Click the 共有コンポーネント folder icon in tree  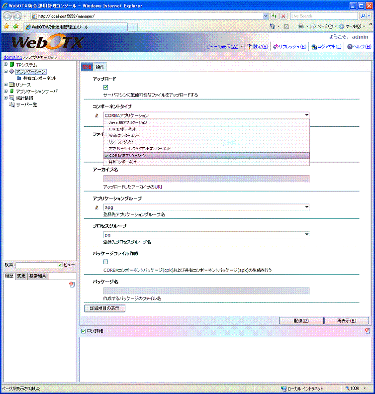pyautogui.click(x=19, y=78)
